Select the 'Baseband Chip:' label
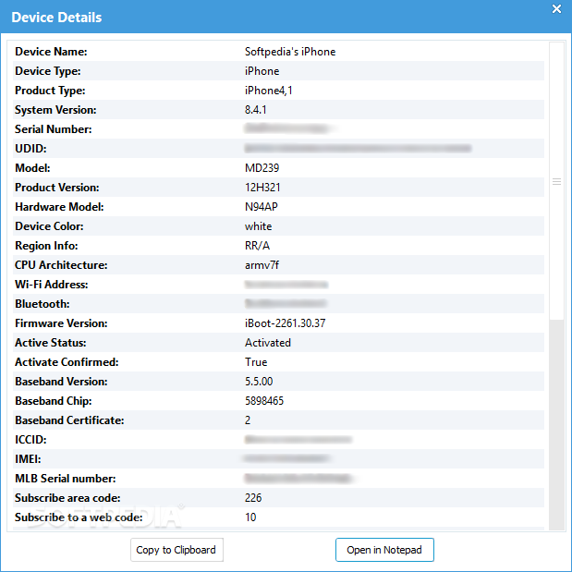572x572 pixels. (54, 401)
